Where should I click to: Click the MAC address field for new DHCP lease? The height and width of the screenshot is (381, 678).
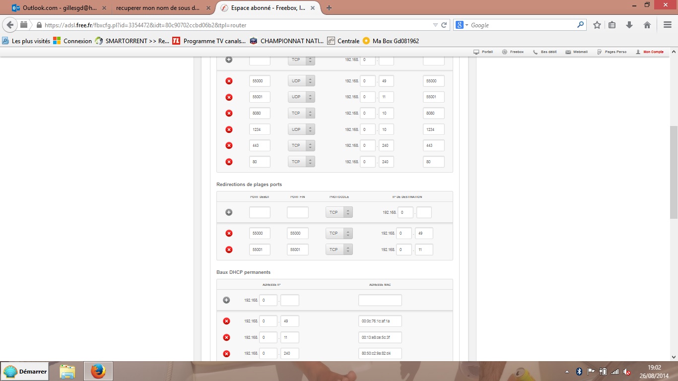380,300
